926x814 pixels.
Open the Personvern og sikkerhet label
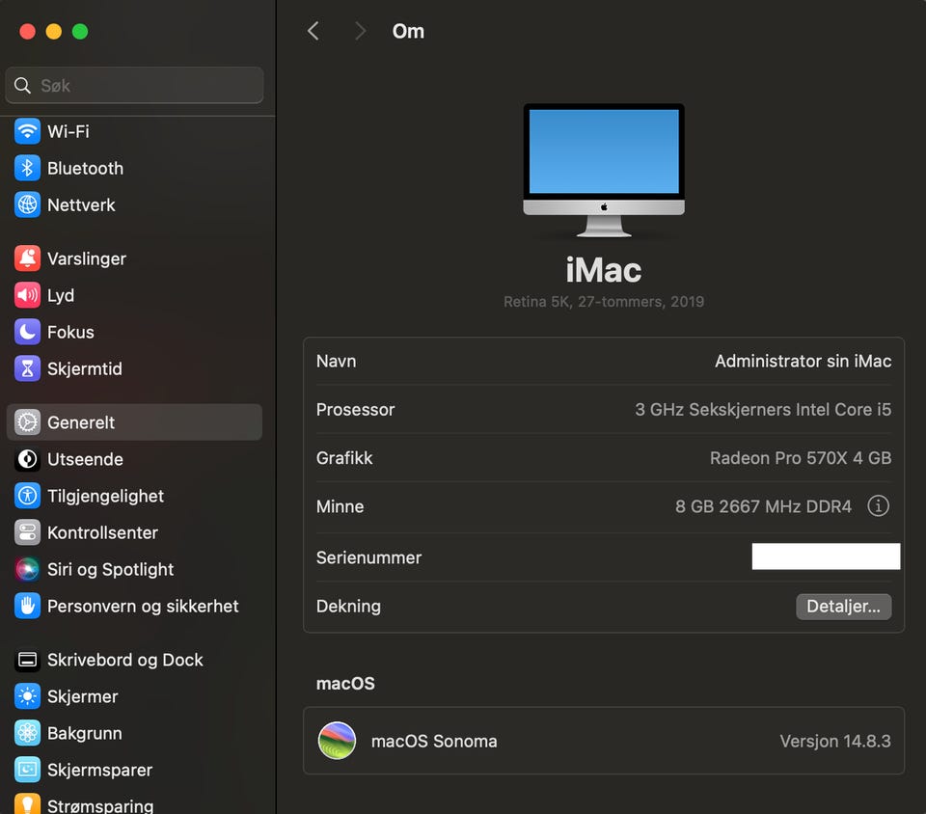click(x=143, y=607)
